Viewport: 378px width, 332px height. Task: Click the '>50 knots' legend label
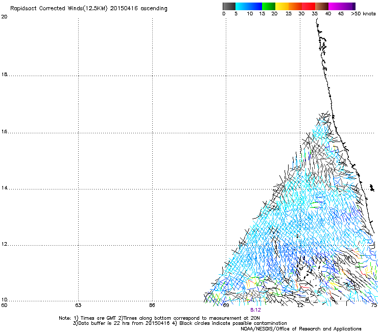click(x=363, y=14)
